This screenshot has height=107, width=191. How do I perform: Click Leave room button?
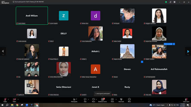coord(186,100)
